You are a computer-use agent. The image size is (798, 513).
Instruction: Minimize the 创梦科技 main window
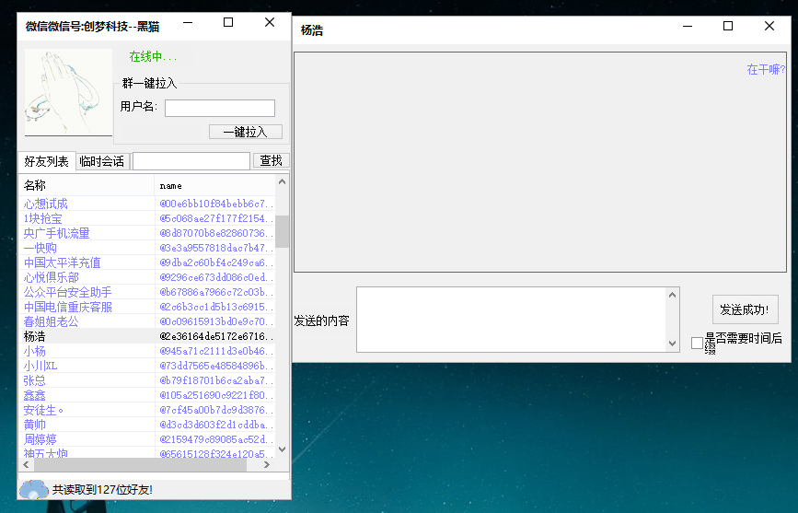click(187, 23)
